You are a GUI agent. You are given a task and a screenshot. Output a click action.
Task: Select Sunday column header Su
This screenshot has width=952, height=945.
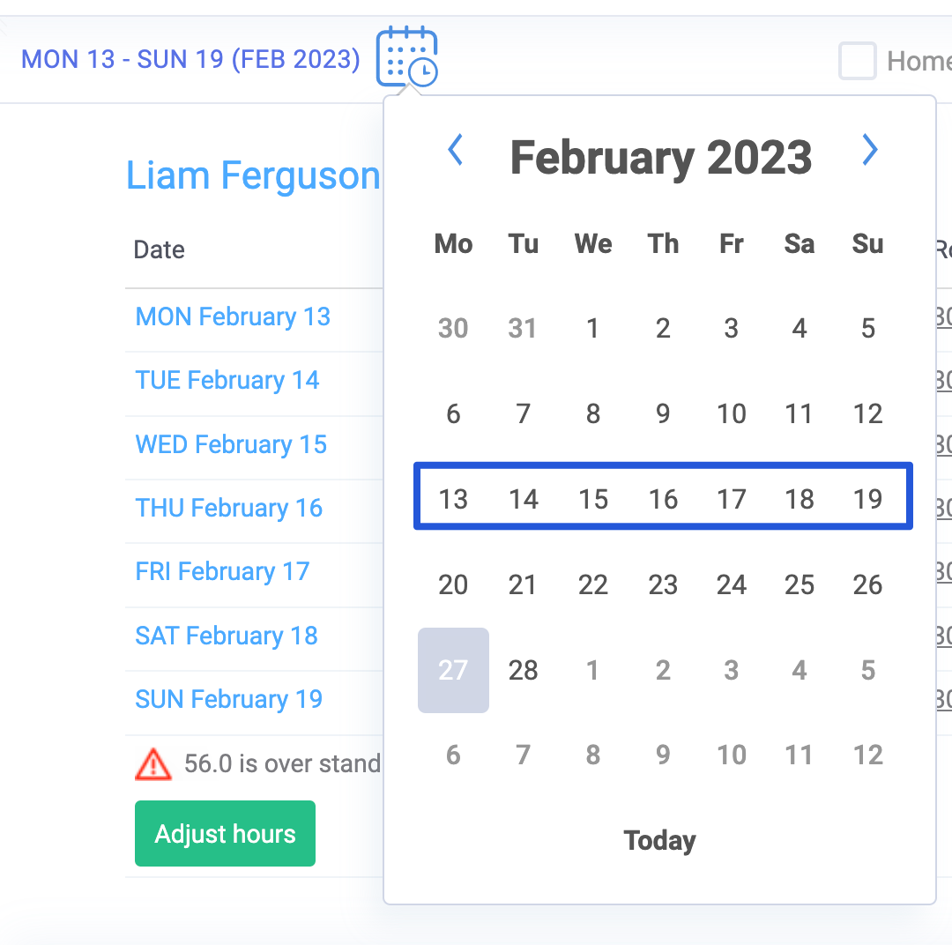click(x=867, y=244)
